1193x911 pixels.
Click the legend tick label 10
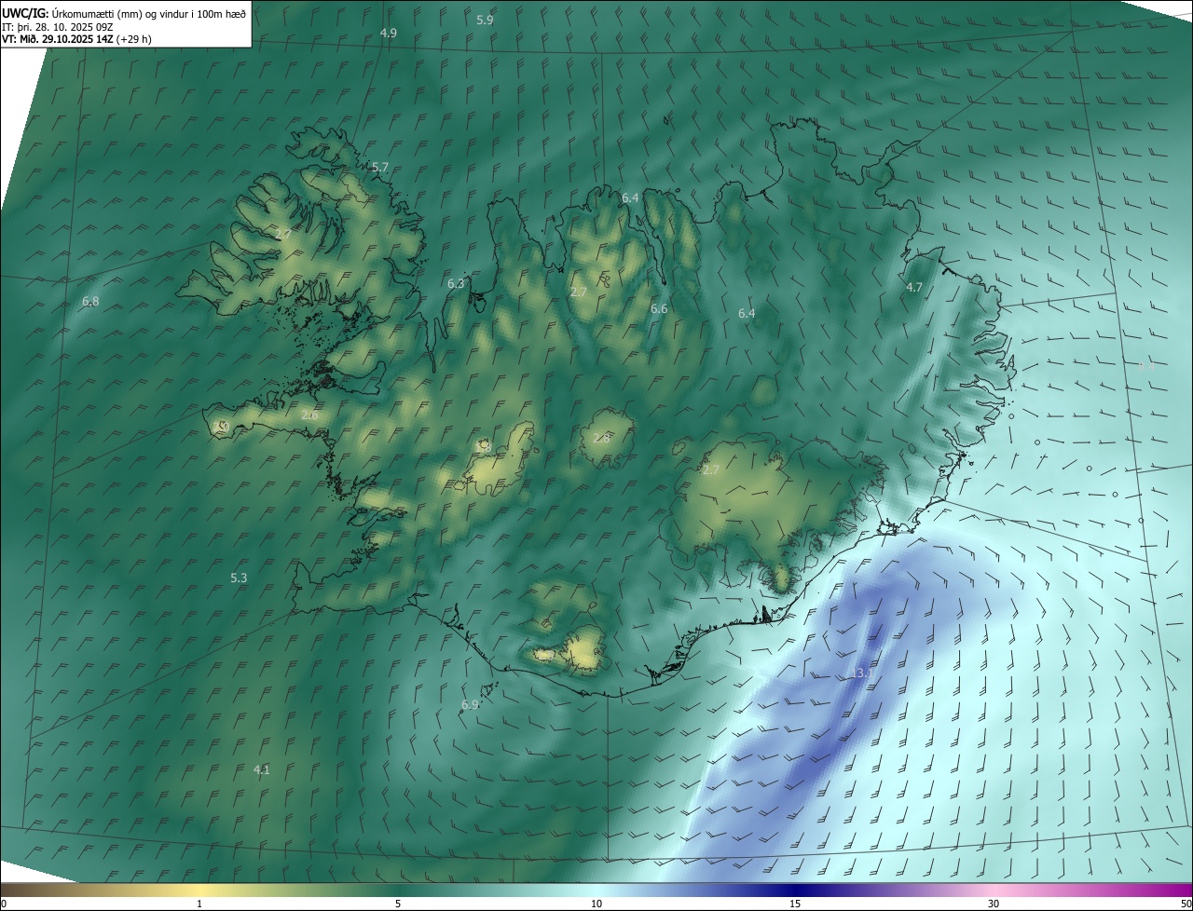point(596,904)
